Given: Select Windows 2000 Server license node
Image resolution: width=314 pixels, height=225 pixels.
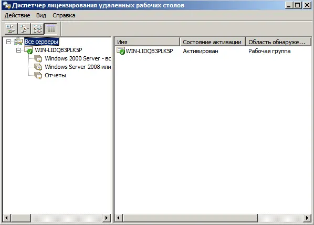Looking at the screenshot, I should click(x=78, y=58).
